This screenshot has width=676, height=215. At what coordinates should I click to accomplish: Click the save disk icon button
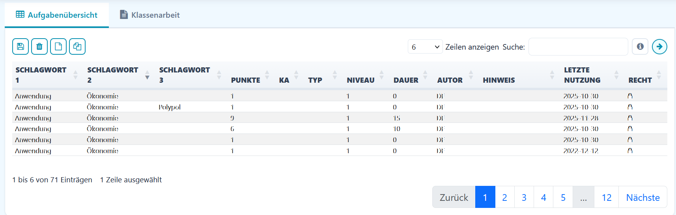(x=21, y=46)
